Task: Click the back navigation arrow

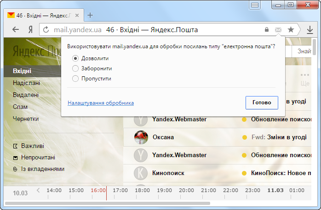Action: click(16, 30)
